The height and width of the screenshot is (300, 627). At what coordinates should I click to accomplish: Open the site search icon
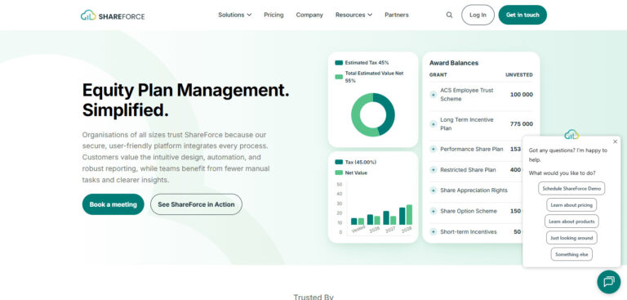[449, 15]
